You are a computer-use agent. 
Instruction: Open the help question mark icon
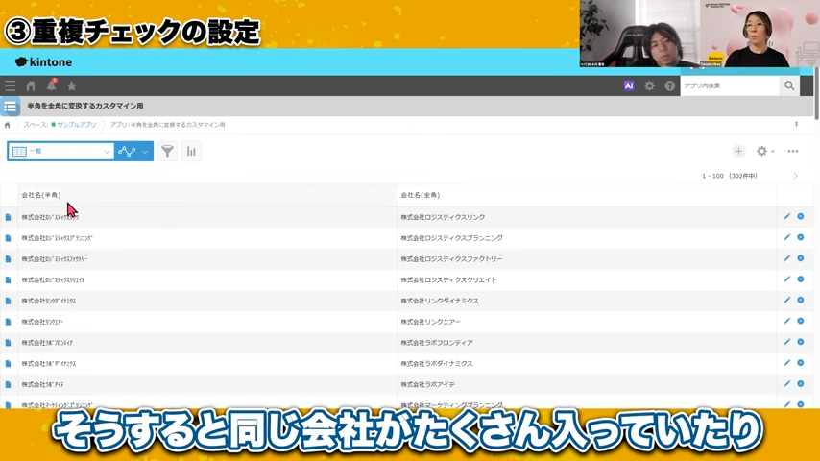[670, 85]
